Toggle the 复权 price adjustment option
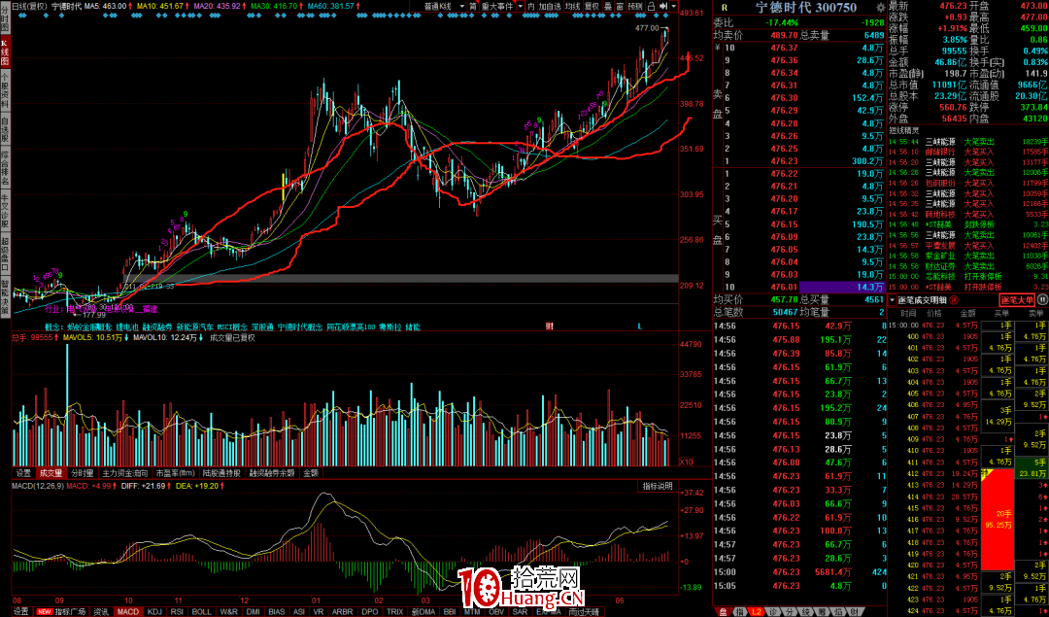Screen dimensions: 1049x617 [592, 7]
